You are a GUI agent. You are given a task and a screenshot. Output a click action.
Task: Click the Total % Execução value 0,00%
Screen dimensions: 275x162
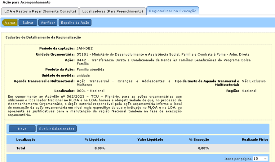tap(204, 148)
